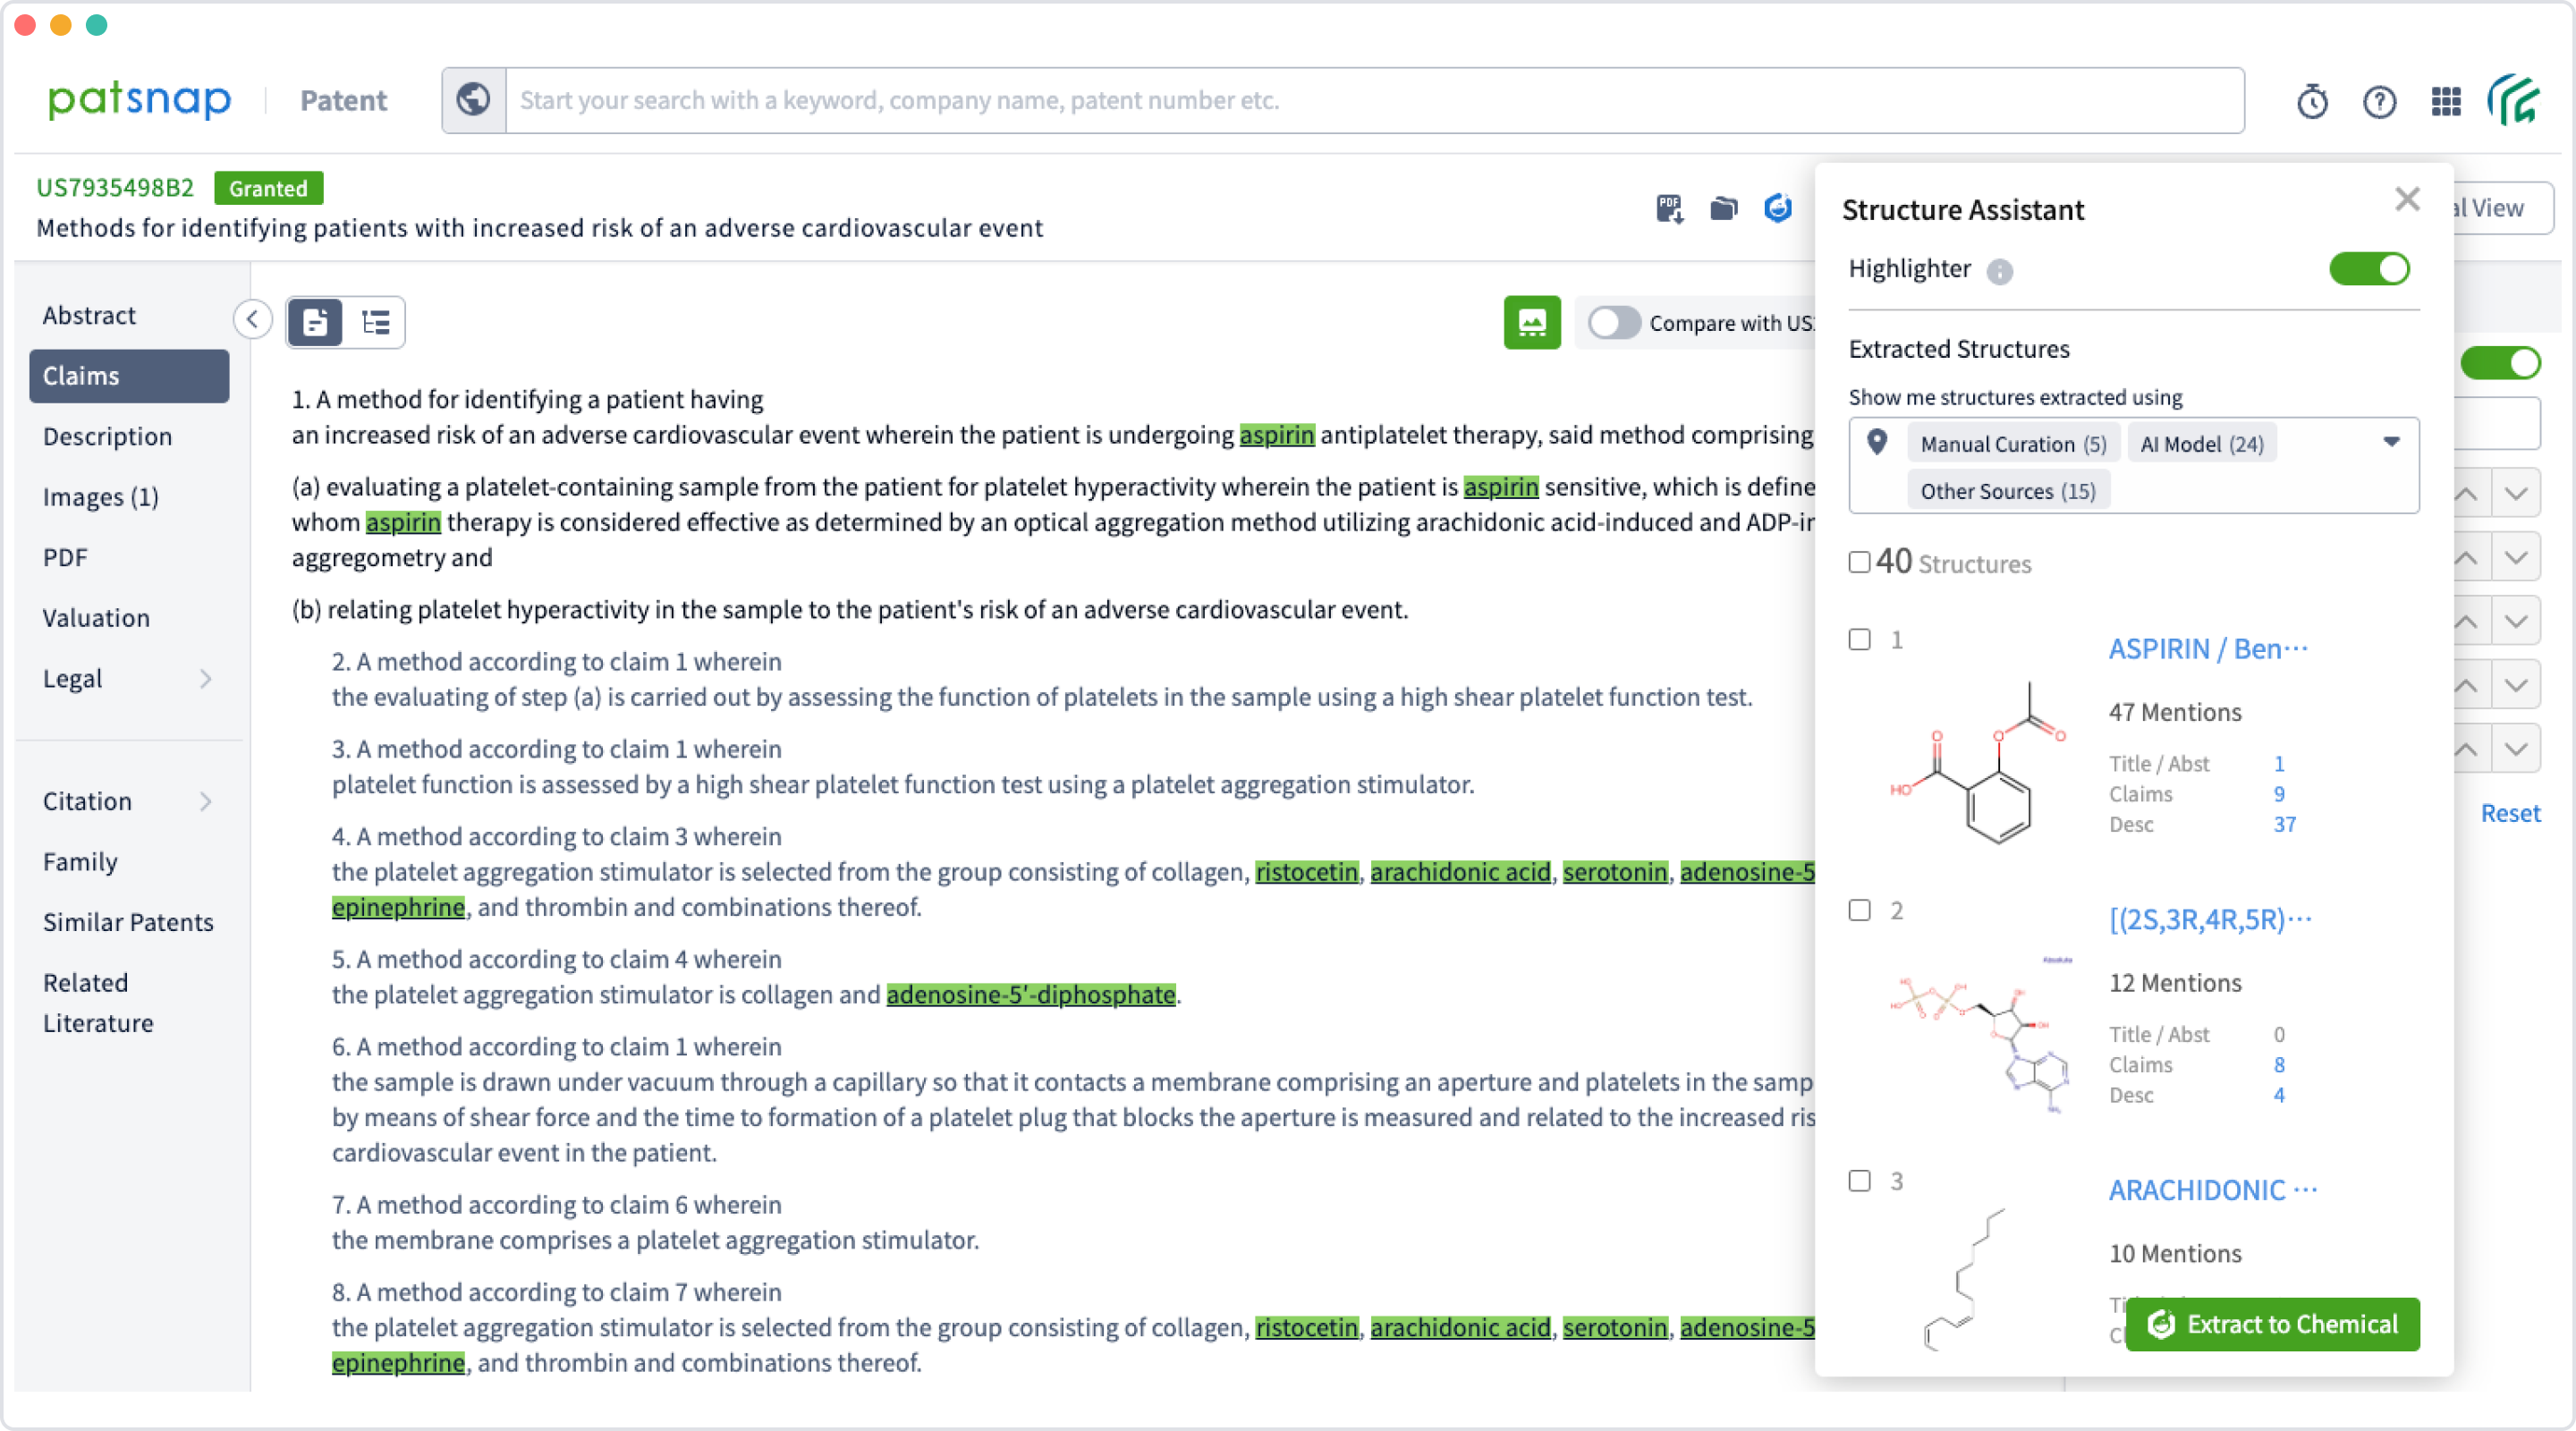
Task: Click the PDF download icon
Action: point(1669,208)
